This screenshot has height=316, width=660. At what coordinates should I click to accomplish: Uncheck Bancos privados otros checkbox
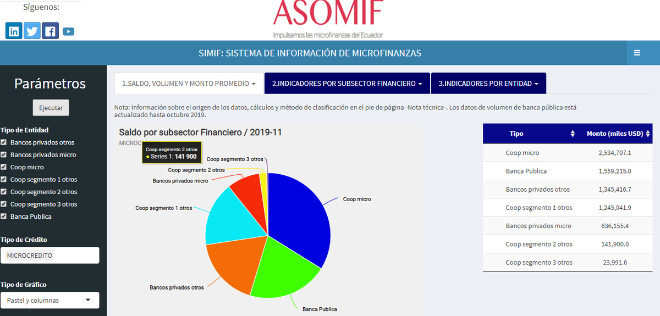(4, 142)
